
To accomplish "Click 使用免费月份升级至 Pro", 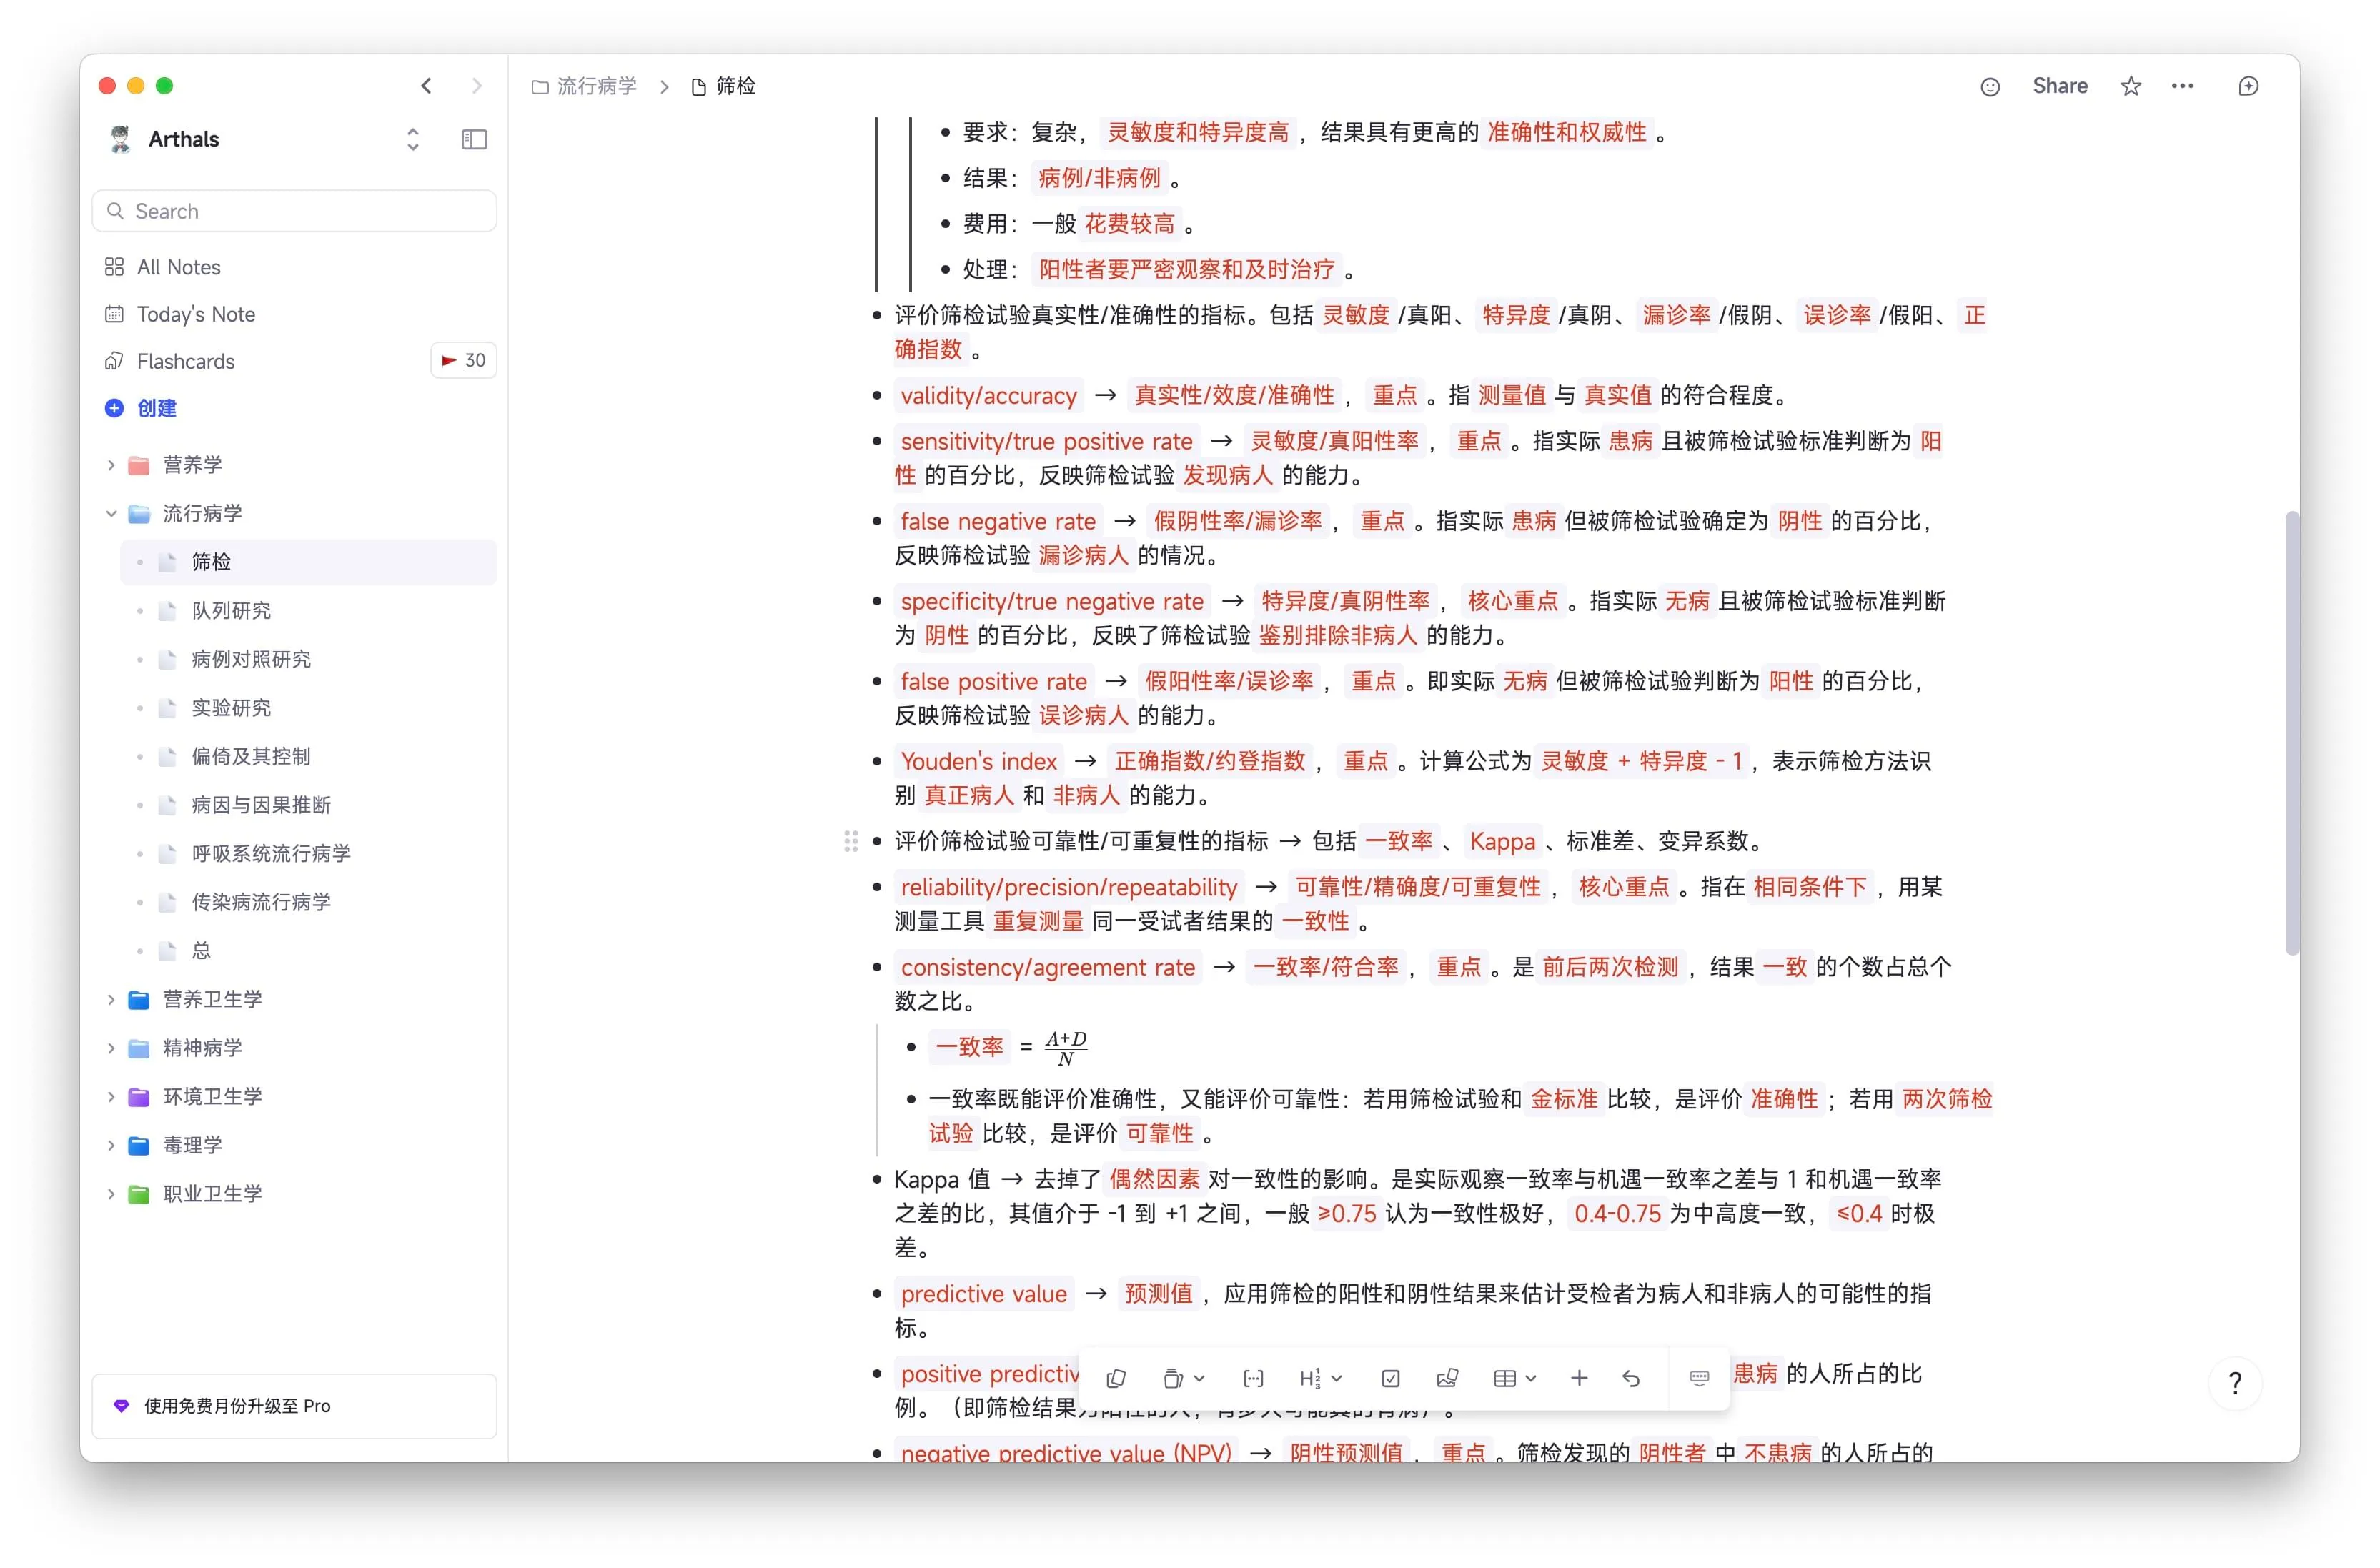I will [294, 1406].
